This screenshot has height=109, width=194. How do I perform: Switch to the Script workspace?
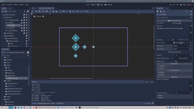[x=100, y=5]
